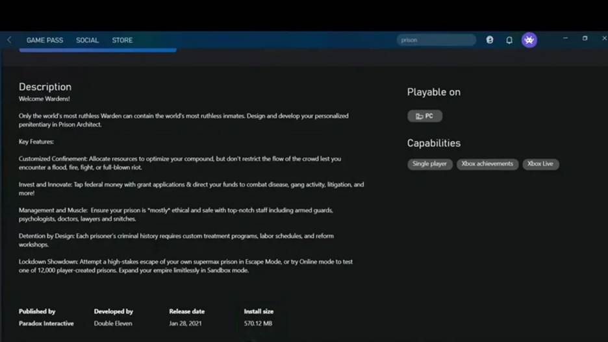The width and height of the screenshot is (608, 342).
Task: Select the PC platform badge
Action: [425, 116]
